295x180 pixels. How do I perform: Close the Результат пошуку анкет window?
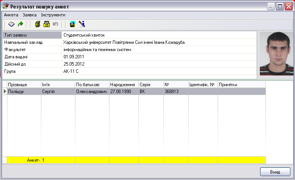tap(288, 6)
